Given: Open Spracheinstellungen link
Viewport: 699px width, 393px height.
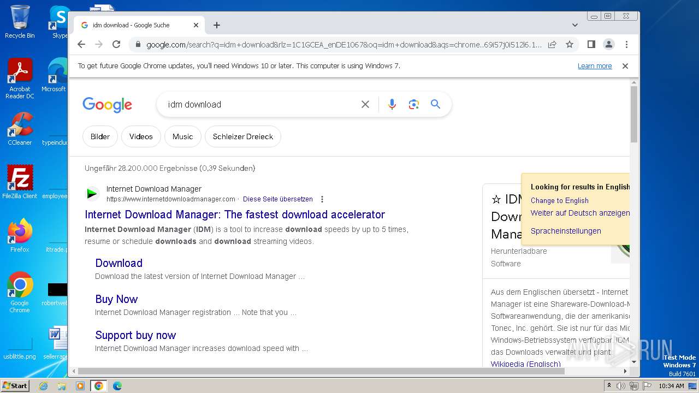Looking at the screenshot, I should [x=566, y=231].
